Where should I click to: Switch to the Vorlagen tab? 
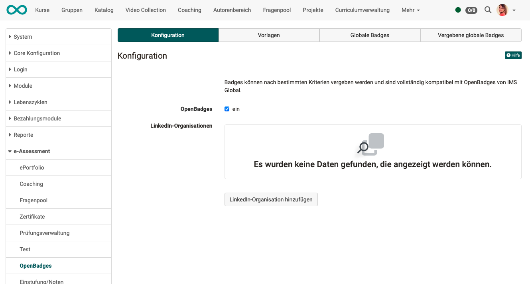coord(269,35)
